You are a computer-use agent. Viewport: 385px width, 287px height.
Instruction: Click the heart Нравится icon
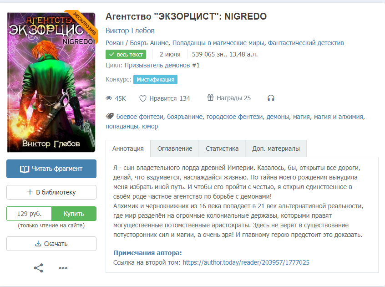(142, 98)
